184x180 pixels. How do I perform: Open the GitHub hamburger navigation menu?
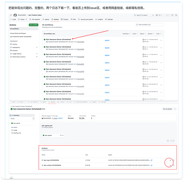click(11, 15)
